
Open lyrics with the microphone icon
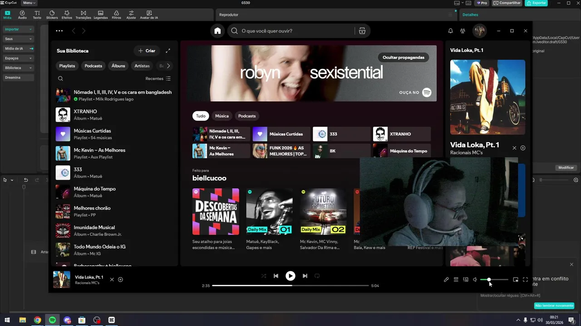coord(446,280)
